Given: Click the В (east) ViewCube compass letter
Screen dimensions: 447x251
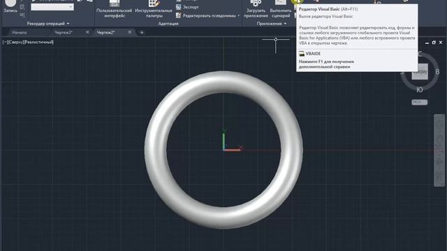Looking at the screenshot, I should coord(437,72).
